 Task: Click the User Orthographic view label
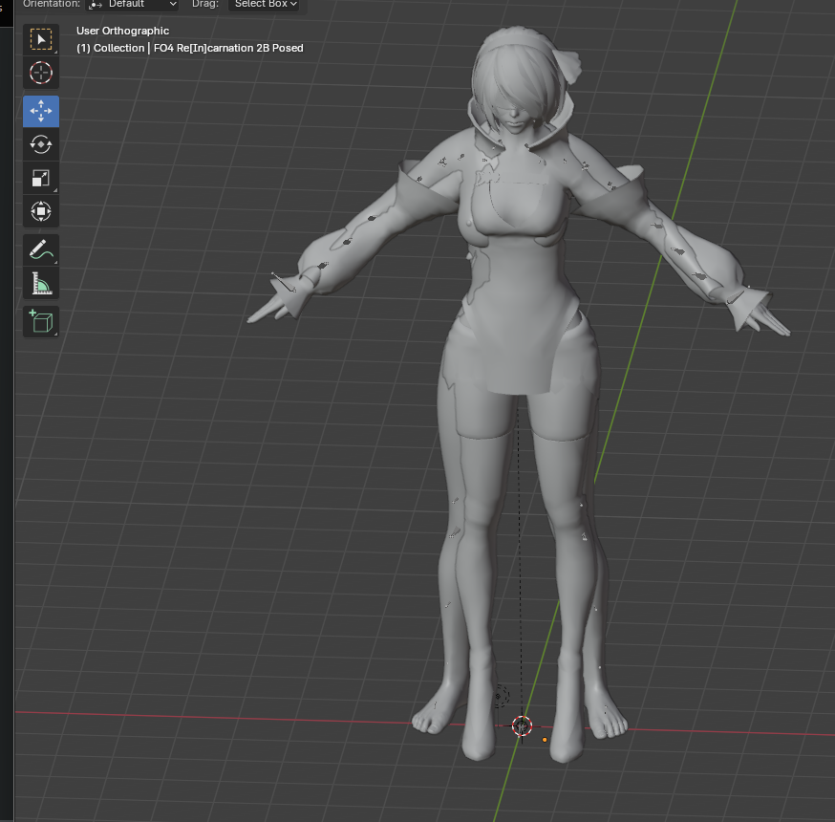coord(122,31)
